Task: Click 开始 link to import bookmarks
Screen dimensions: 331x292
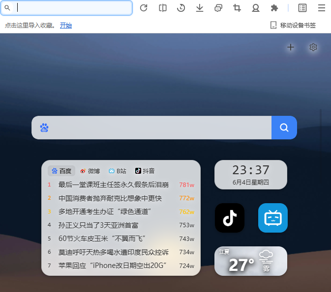Action: [66, 26]
